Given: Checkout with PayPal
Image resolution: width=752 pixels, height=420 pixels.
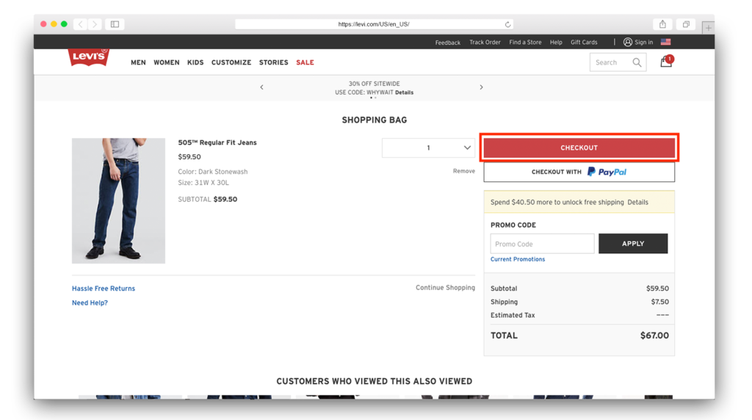Looking at the screenshot, I should tap(579, 172).
